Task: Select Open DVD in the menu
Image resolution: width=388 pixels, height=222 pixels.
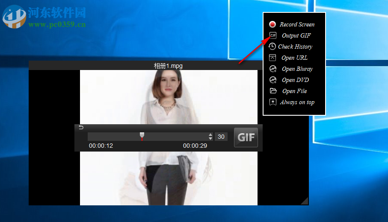Action: tap(295, 80)
